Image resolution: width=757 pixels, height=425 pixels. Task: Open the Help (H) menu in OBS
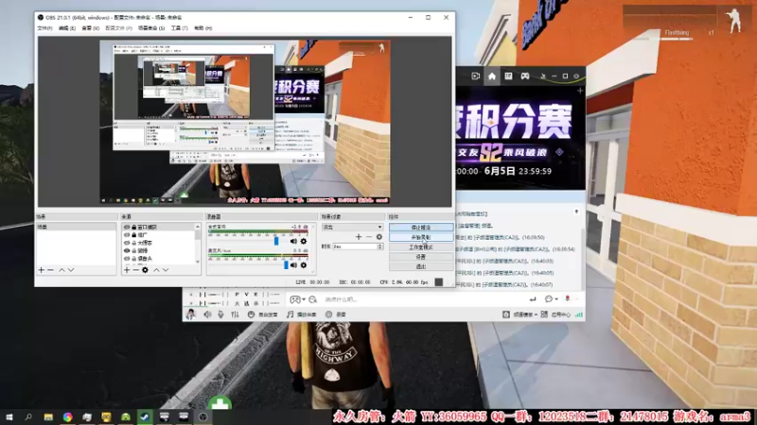tap(202, 28)
